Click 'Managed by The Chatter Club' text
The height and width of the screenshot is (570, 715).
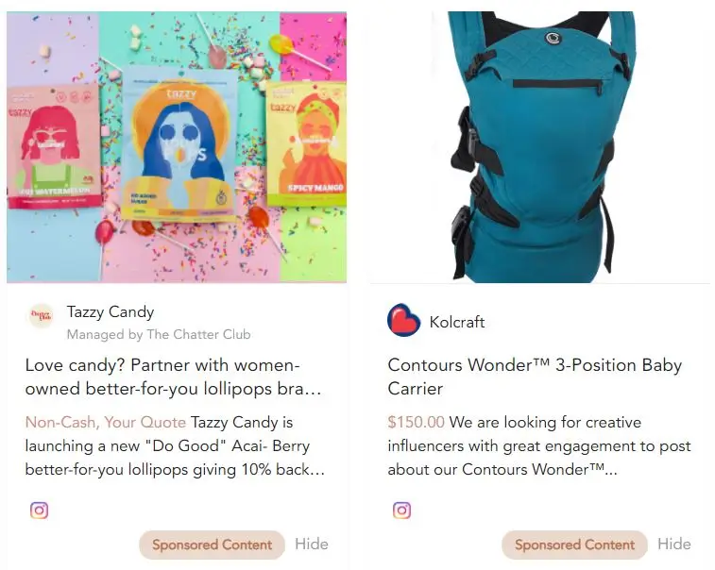159,334
